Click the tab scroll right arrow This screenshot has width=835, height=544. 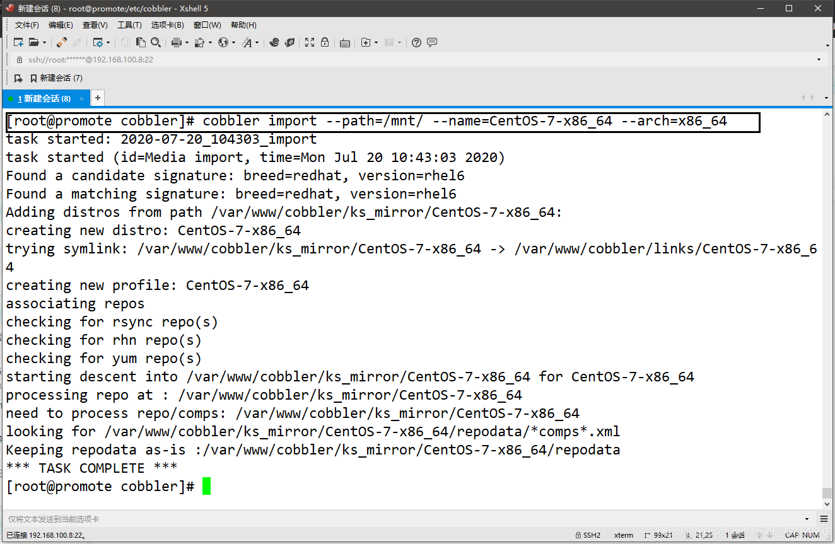[812, 98]
